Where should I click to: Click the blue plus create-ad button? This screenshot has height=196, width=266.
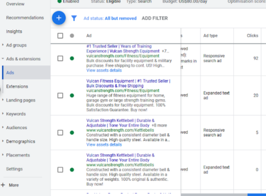pos(59,18)
